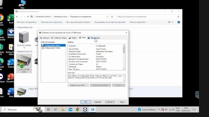The image size is (209, 117).
Task: Open Task View on the taskbar
Action: point(56,110)
